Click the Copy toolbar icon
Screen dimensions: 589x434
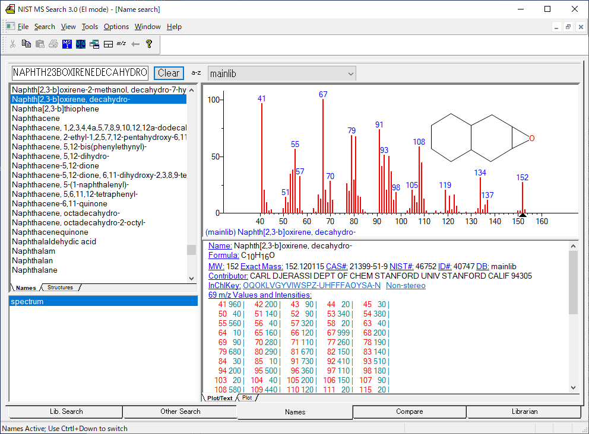[x=26, y=44]
